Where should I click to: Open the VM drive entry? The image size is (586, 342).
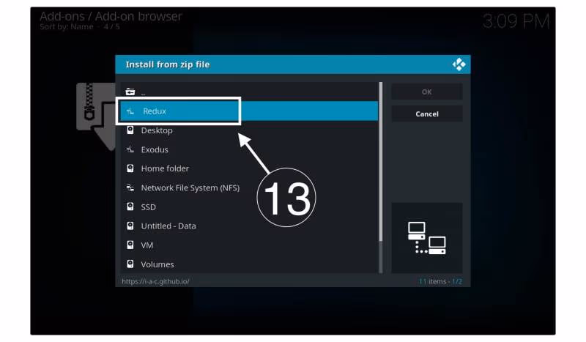point(147,245)
